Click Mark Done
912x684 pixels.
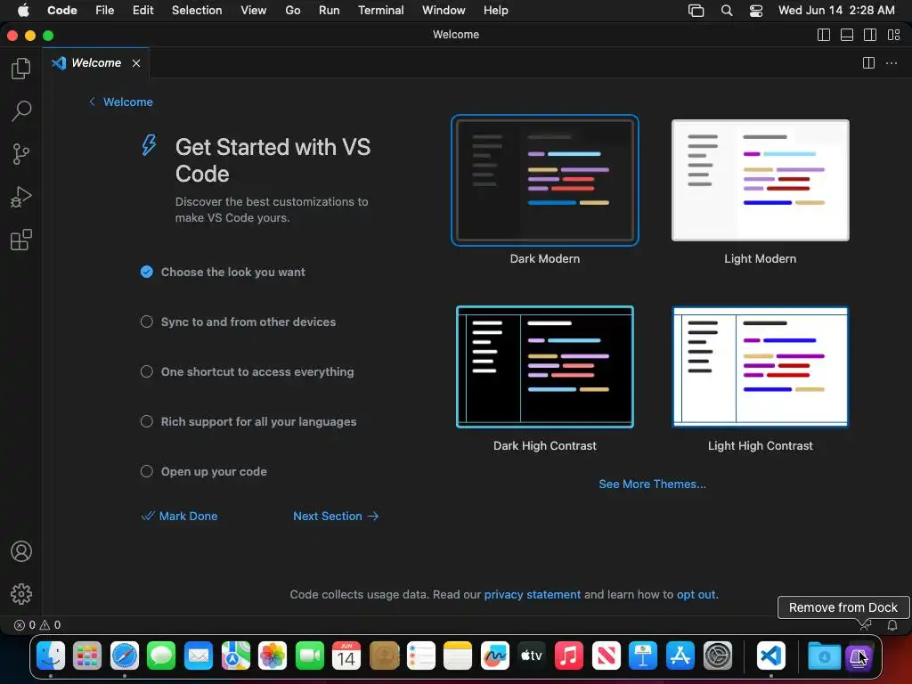[180, 516]
